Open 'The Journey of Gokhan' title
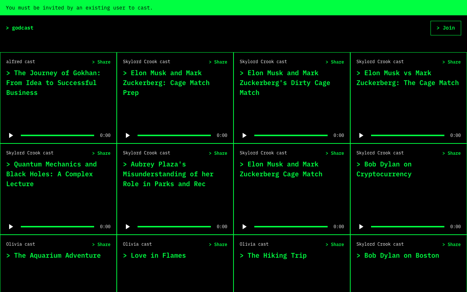The width and height of the screenshot is (467, 292). click(x=54, y=83)
